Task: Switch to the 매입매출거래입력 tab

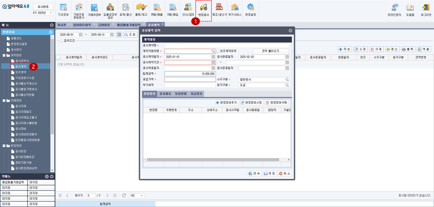Action: [129, 25]
